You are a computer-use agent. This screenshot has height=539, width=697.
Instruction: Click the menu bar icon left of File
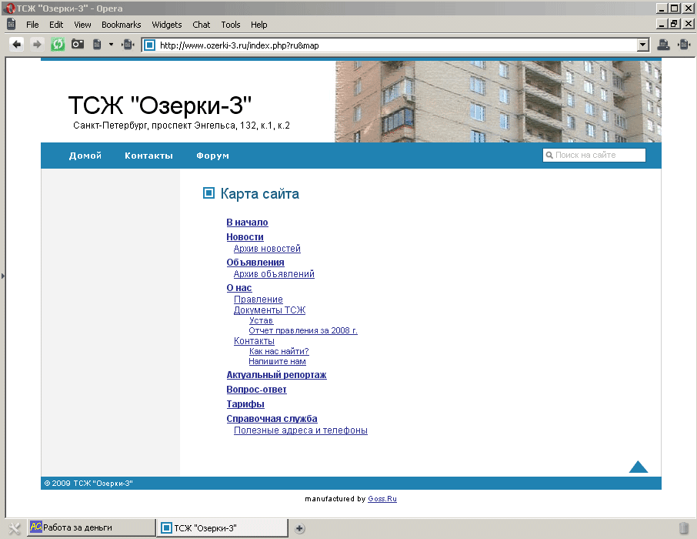(12, 24)
